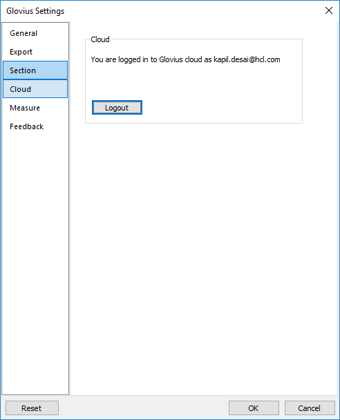Open the Measure settings page
340x420 pixels.
(35, 108)
